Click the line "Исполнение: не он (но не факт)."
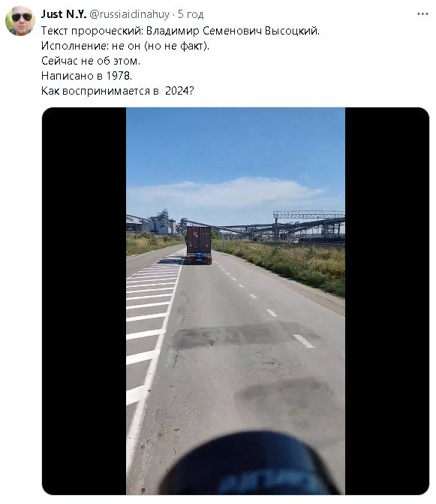The image size is (436, 504). coord(125,46)
